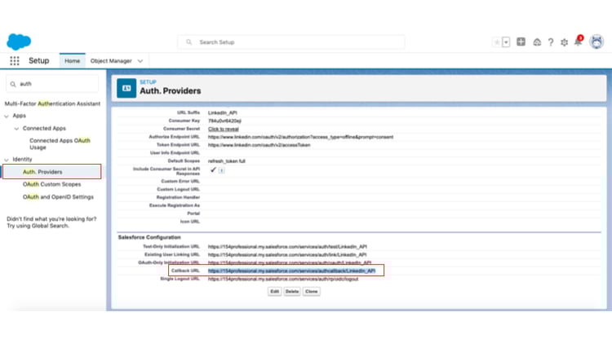
Task: Open OAuth and OpenID Settings
Action: pos(58,197)
